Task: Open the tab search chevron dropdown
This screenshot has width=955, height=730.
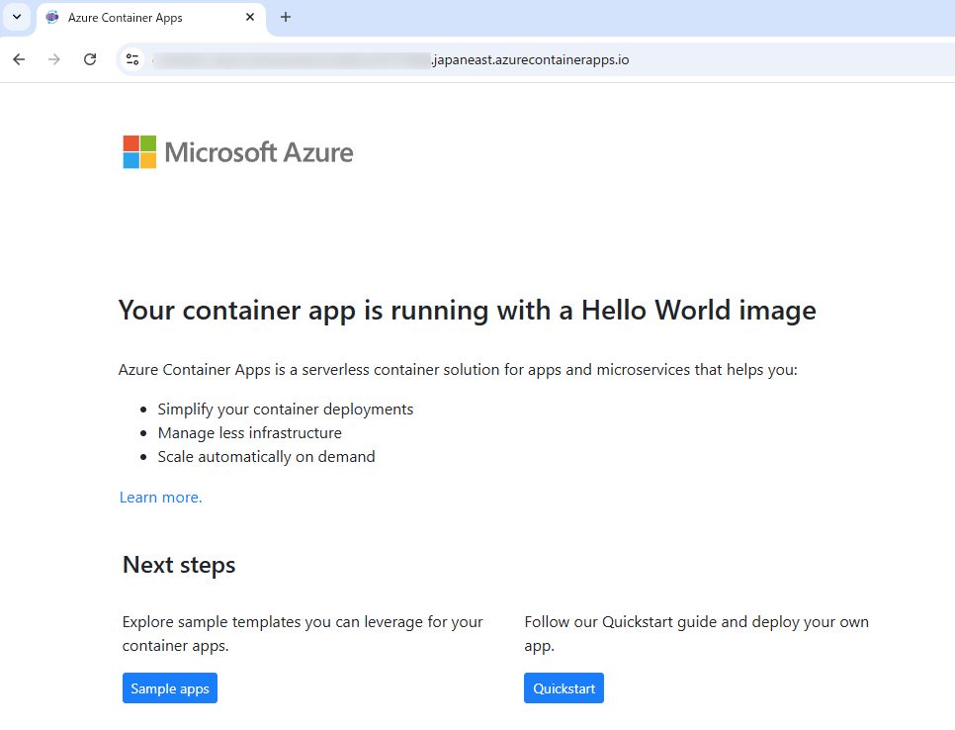Action: [17, 17]
